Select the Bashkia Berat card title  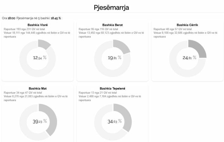click(112, 25)
